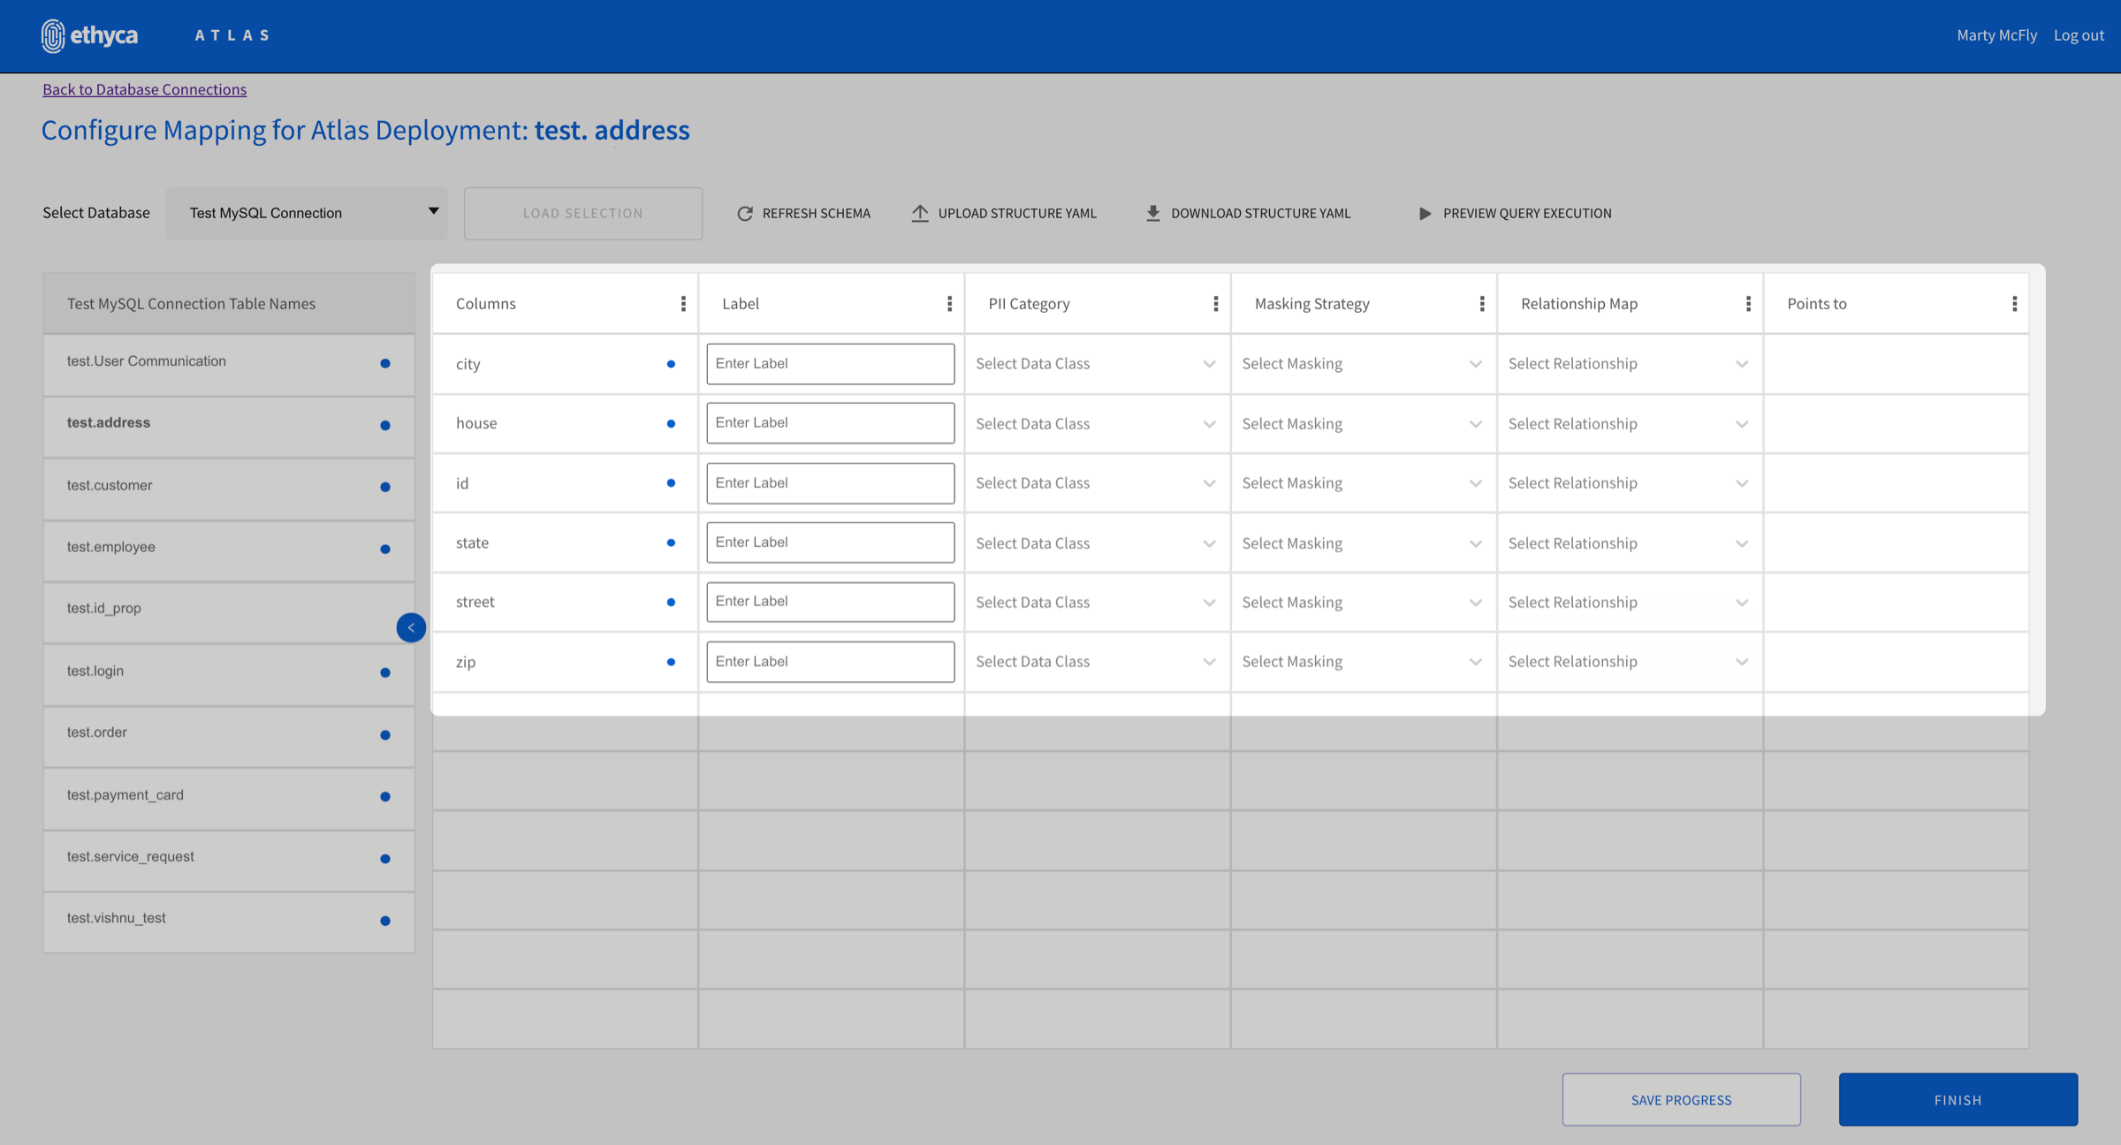The image size is (2121, 1145).
Task: Open Test MySQL Connection database dropdown
Action: tap(307, 213)
